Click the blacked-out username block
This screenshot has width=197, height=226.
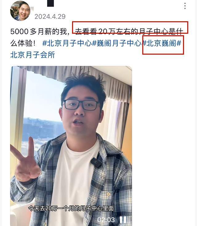pos(50,3)
